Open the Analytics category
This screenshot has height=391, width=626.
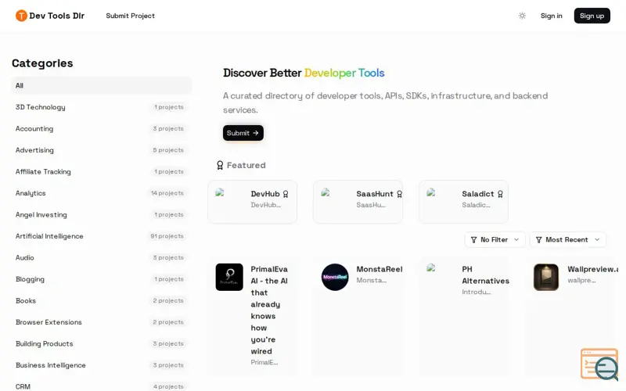tap(102, 193)
